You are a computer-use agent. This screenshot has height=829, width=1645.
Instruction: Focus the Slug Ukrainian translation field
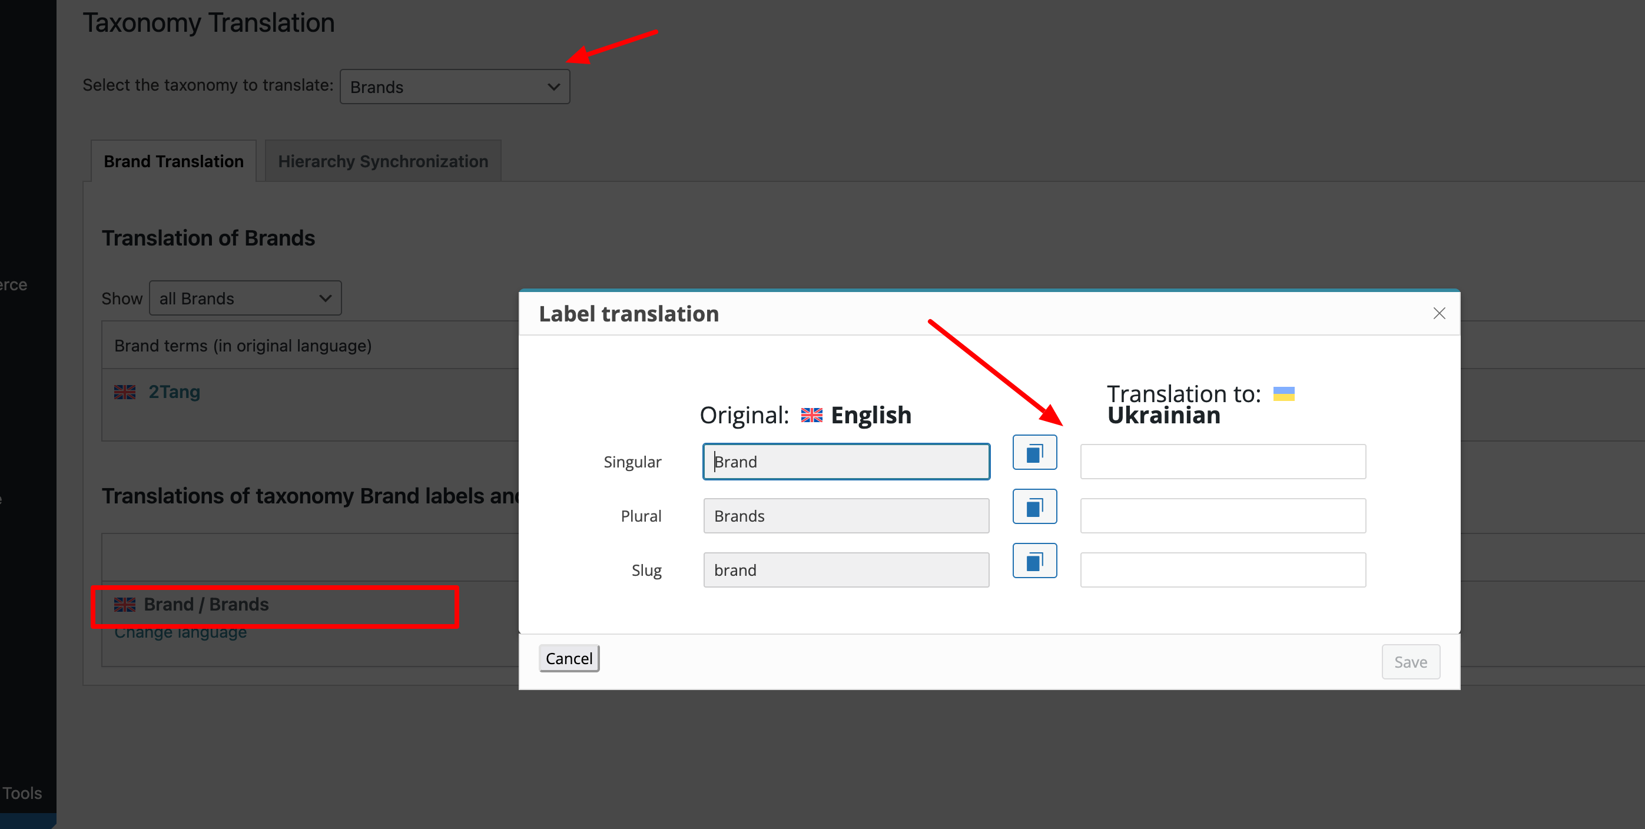click(1222, 570)
